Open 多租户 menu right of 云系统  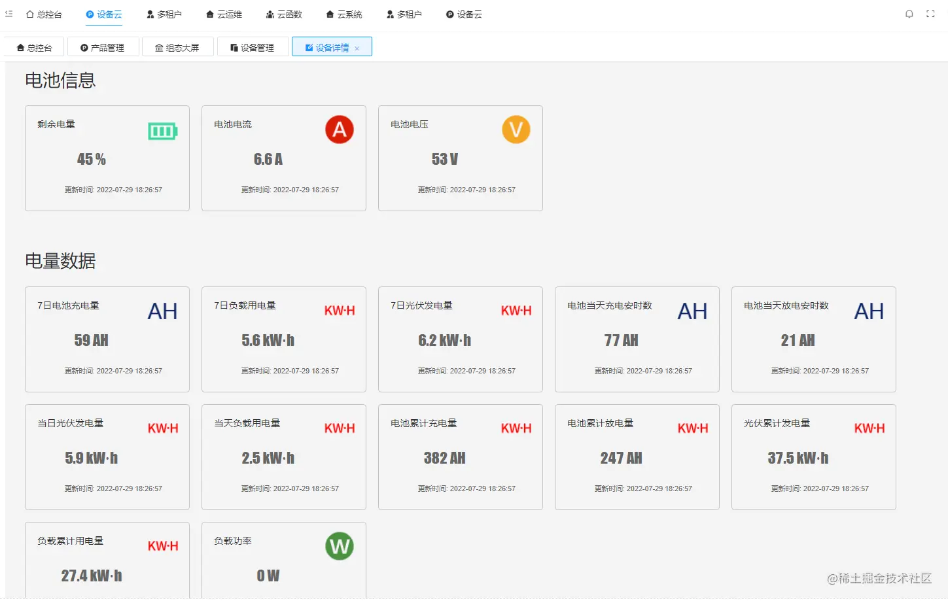click(404, 14)
